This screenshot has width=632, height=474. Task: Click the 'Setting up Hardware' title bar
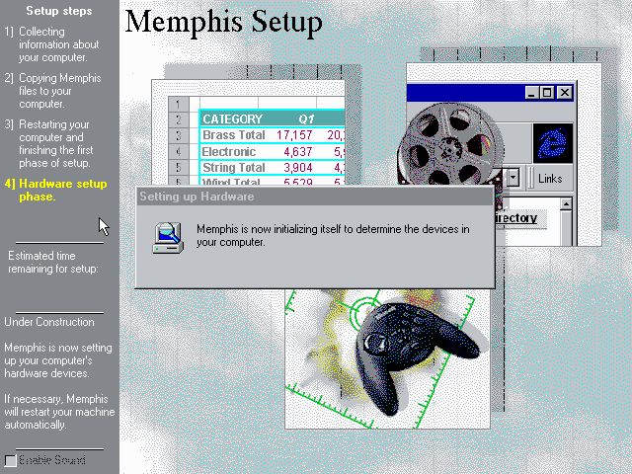(315, 197)
